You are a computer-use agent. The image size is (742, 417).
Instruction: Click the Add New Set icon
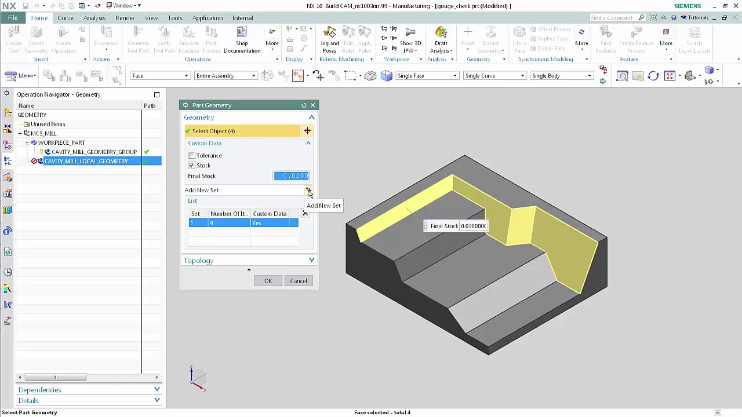point(308,190)
